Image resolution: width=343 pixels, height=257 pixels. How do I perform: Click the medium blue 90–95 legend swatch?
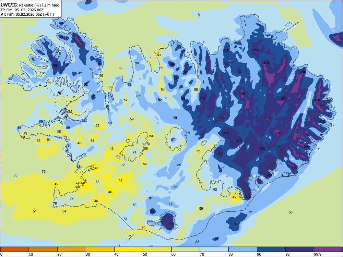click(x=271, y=249)
